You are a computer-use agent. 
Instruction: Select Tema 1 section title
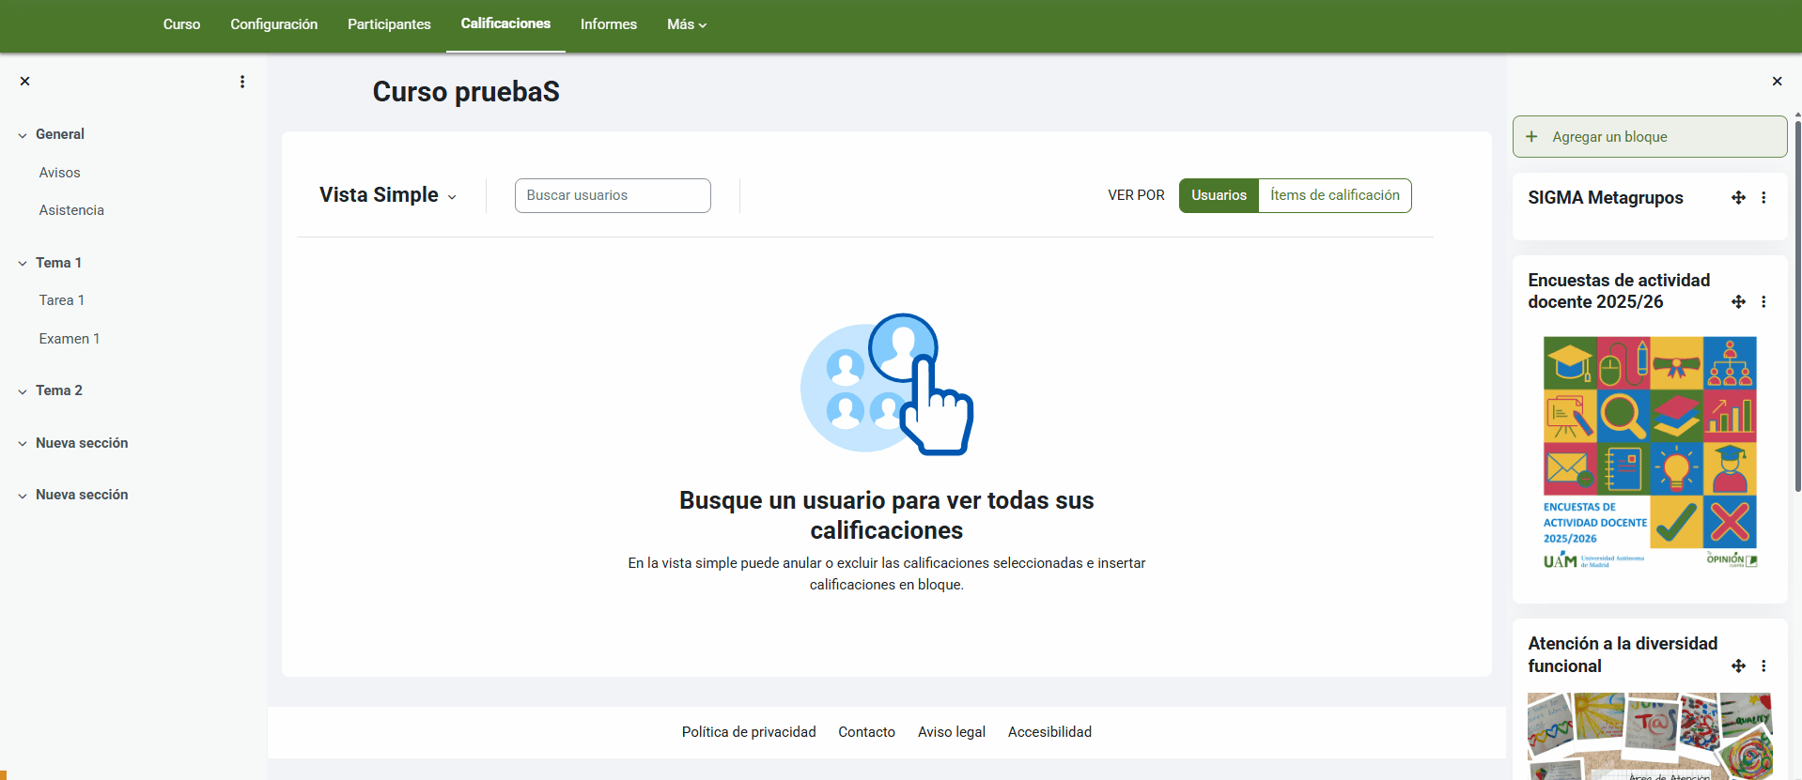[x=59, y=263]
